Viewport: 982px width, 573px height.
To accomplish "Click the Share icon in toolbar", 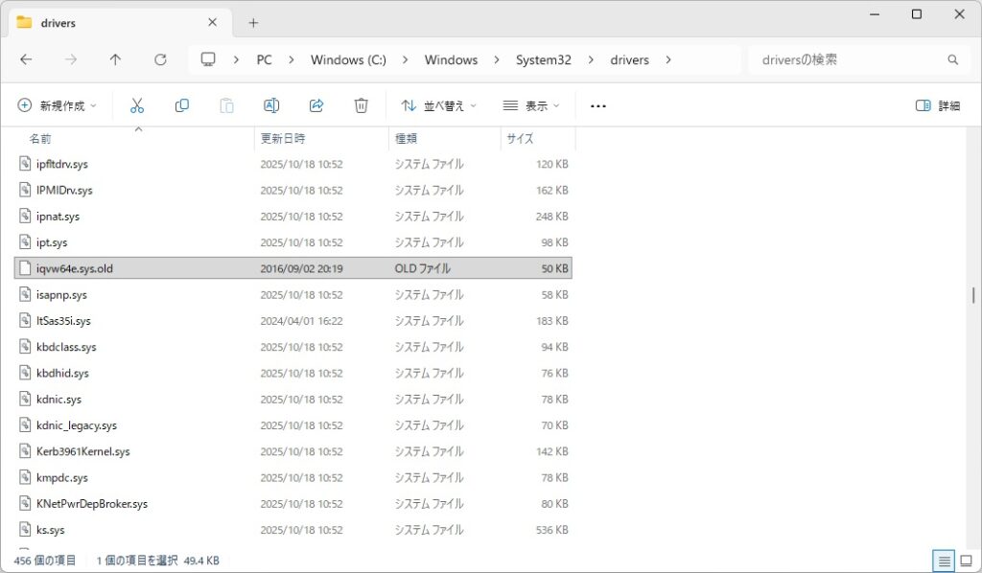I will (316, 105).
